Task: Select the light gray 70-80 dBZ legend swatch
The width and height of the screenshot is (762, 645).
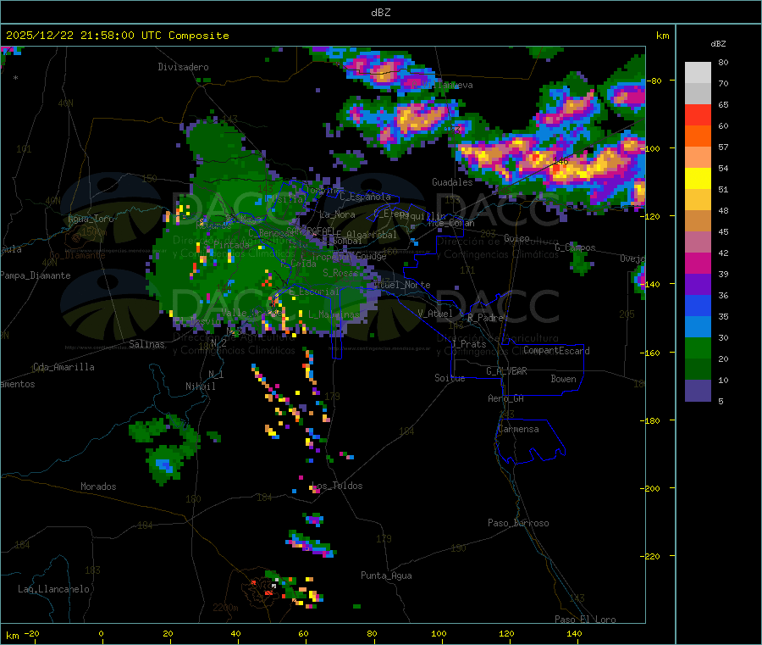Action: (x=698, y=73)
